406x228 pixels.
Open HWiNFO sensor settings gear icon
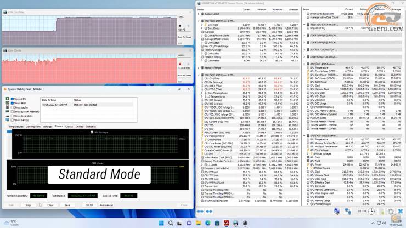click(391, 212)
